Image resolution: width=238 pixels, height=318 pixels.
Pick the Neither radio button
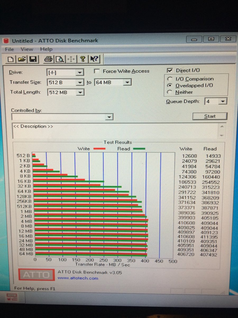click(170, 92)
